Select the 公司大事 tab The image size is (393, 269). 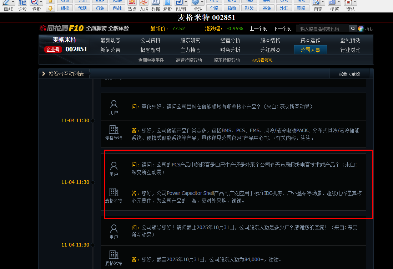coord(310,50)
